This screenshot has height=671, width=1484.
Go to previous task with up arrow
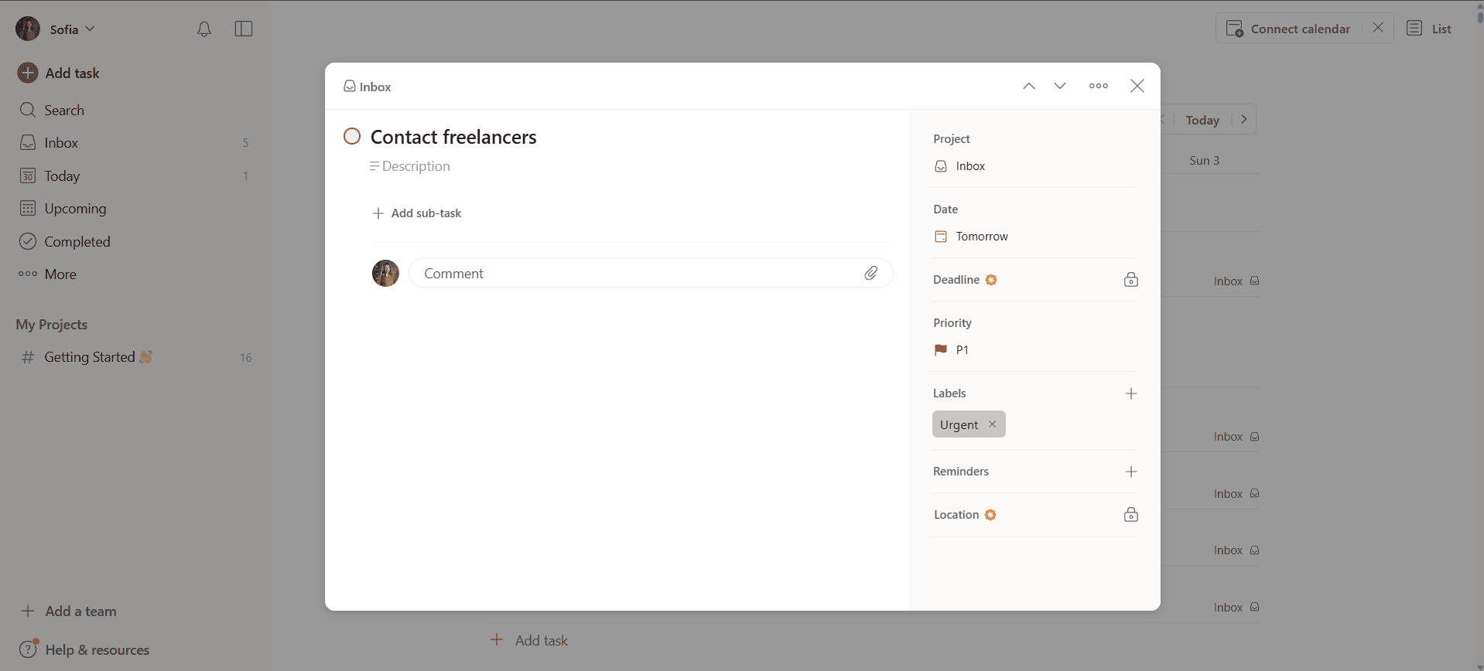click(x=1029, y=86)
